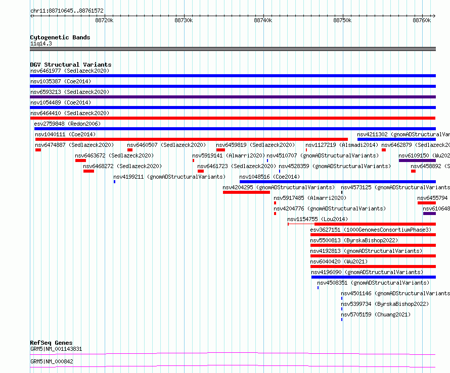Click the red bar under nsv6463672
The image size is (450, 373).
tap(80, 161)
